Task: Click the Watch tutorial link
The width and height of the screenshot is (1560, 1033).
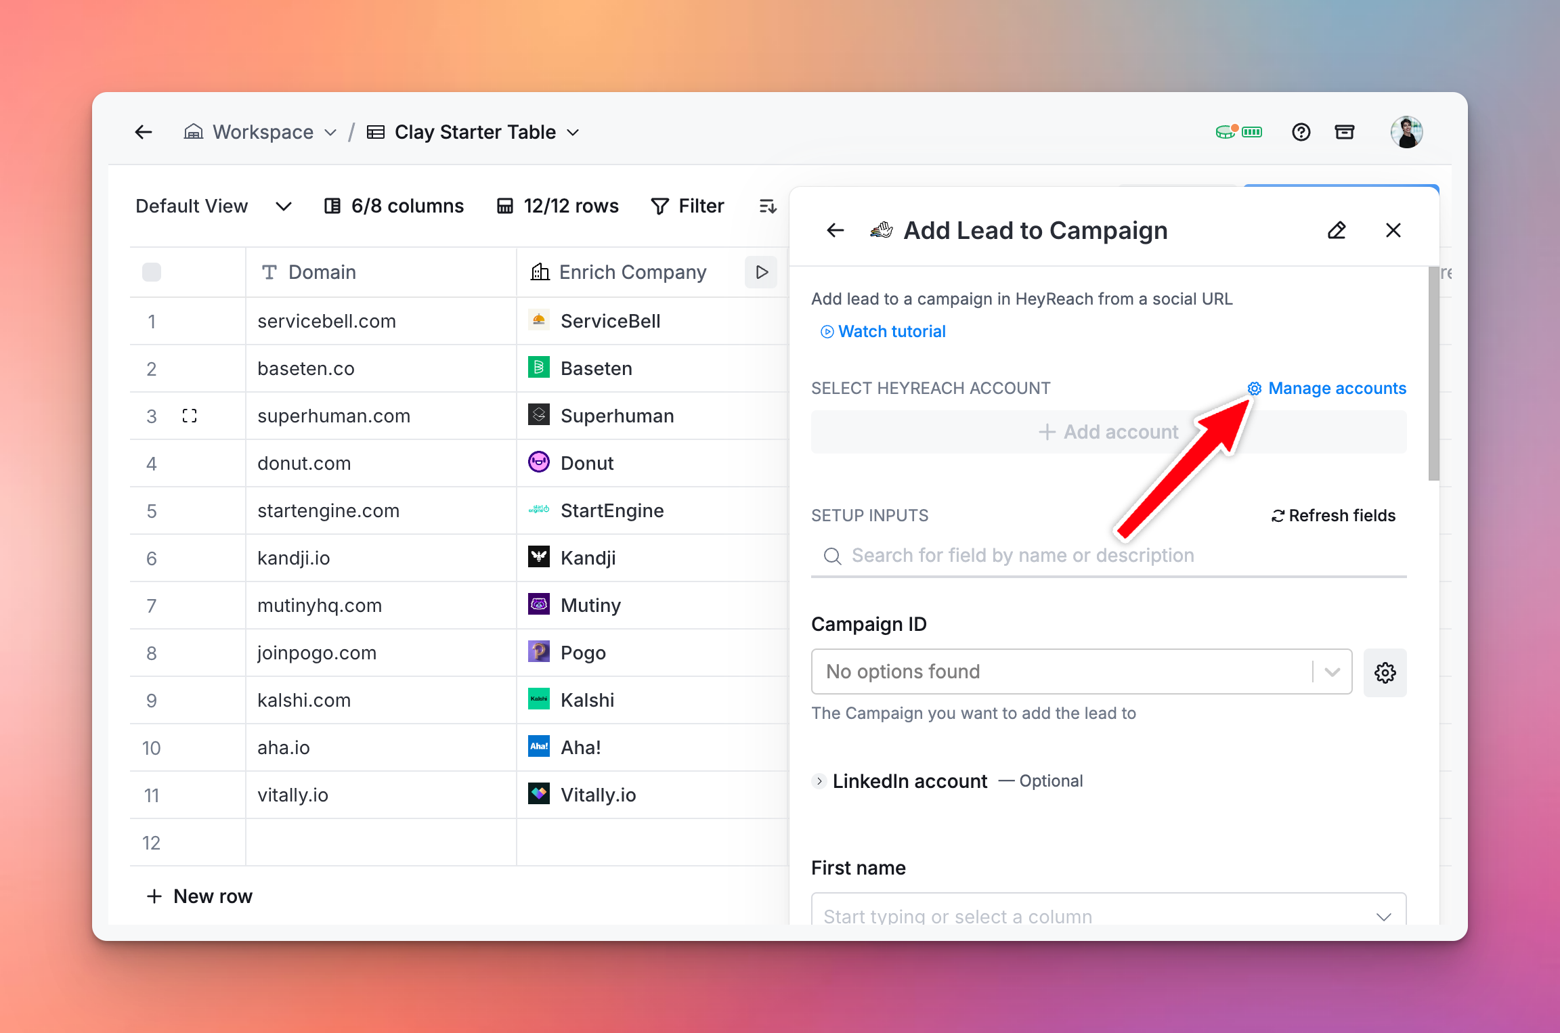Action: (x=883, y=332)
